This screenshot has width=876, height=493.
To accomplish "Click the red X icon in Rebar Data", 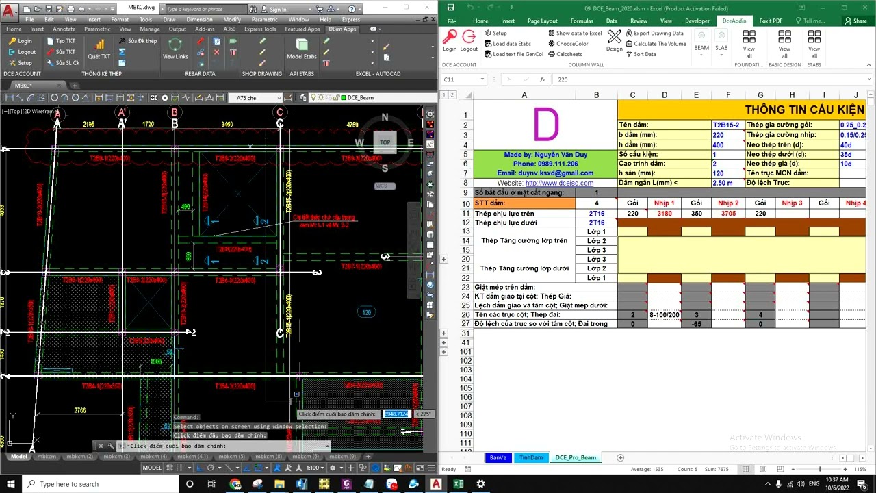I will [x=217, y=52].
